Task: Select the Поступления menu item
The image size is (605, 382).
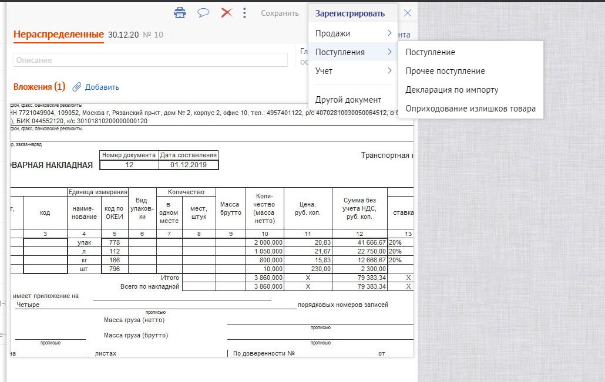Action: point(353,52)
